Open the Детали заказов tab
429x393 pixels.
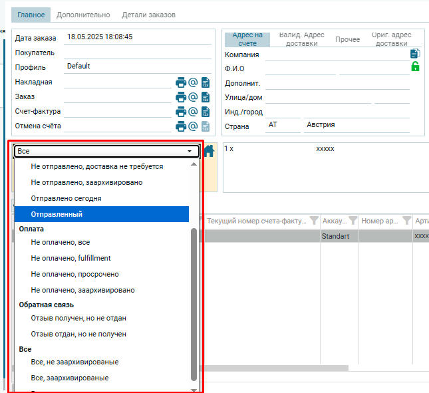(x=148, y=14)
